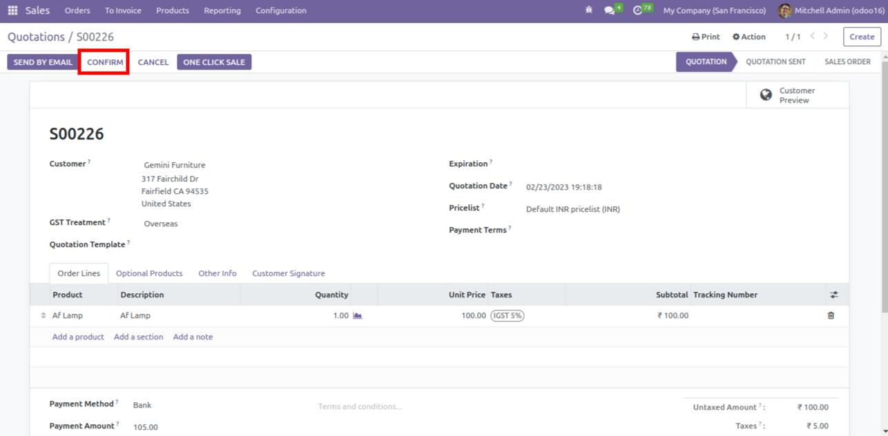Viewport: 888px width, 436px height.
Task: Click the Quotation Sent status stage
Action: 775,61
